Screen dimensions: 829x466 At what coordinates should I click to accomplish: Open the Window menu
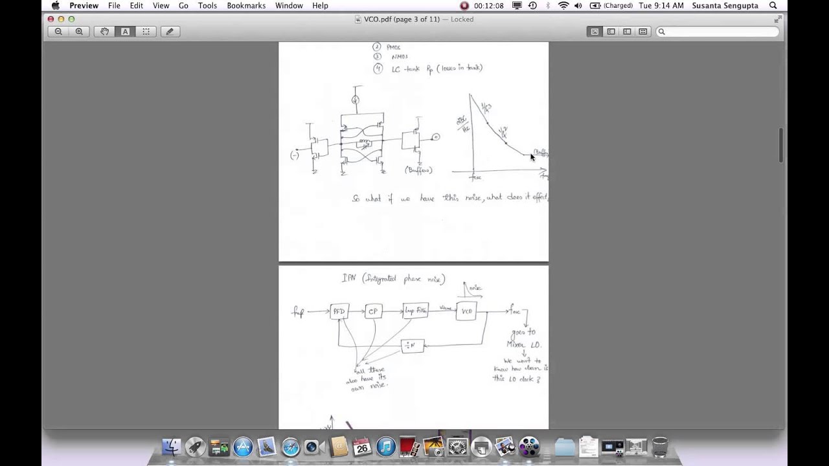click(x=289, y=6)
